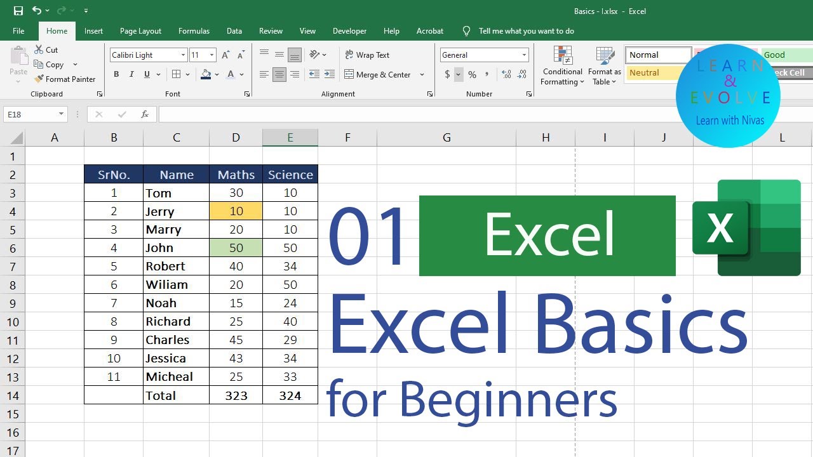The image size is (813, 457).
Task: Expand Merge & Center options arrow
Action: [422, 74]
